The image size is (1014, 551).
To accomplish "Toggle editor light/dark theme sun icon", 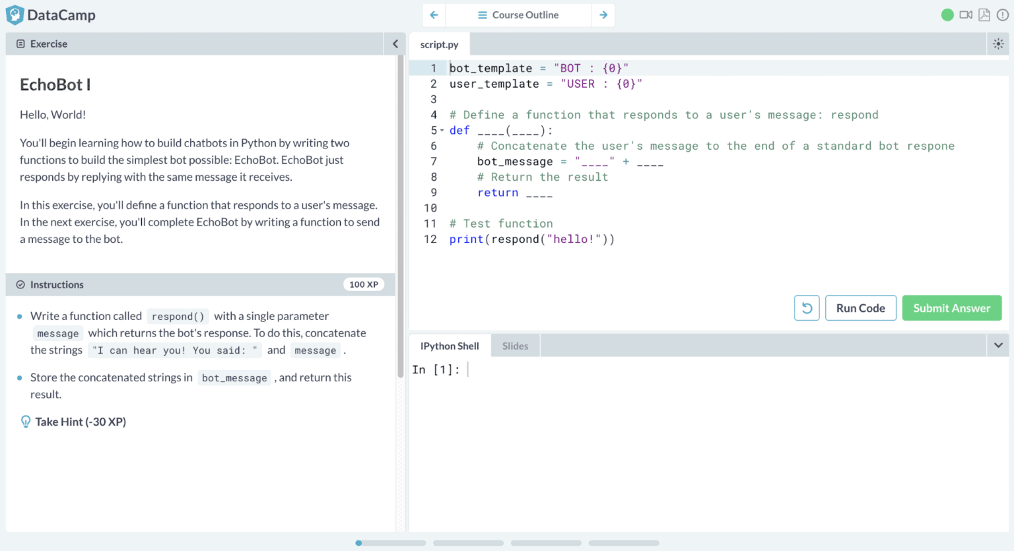I will 998,44.
